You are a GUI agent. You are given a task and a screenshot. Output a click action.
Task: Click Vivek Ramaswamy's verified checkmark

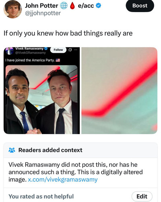click(46, 48)
